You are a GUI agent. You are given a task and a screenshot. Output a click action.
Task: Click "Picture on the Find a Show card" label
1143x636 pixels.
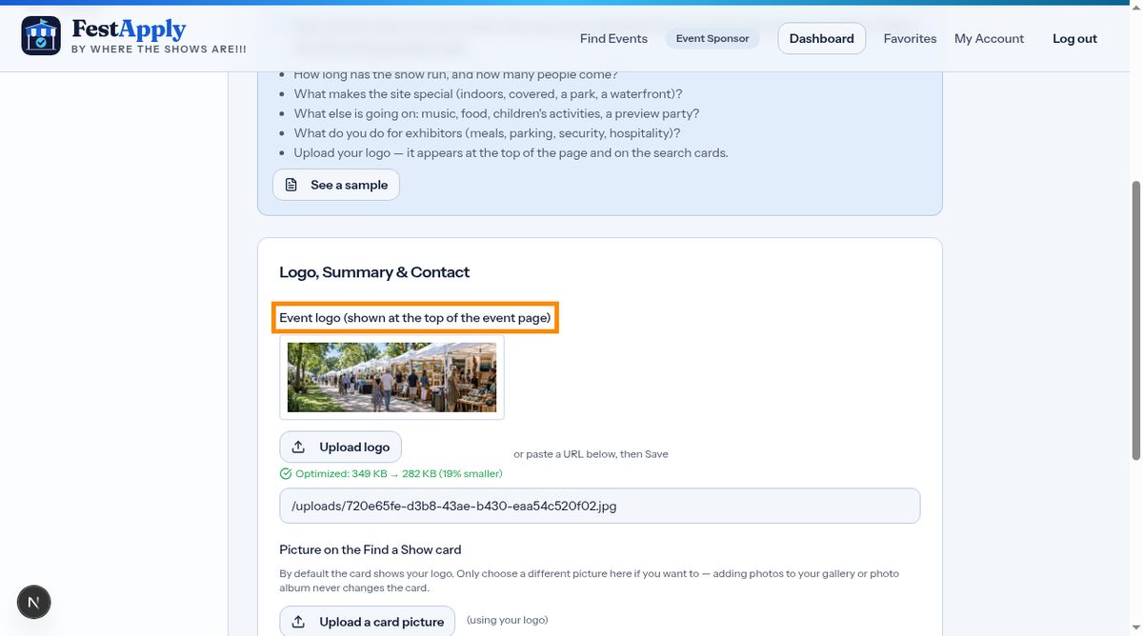pos(371,549)
